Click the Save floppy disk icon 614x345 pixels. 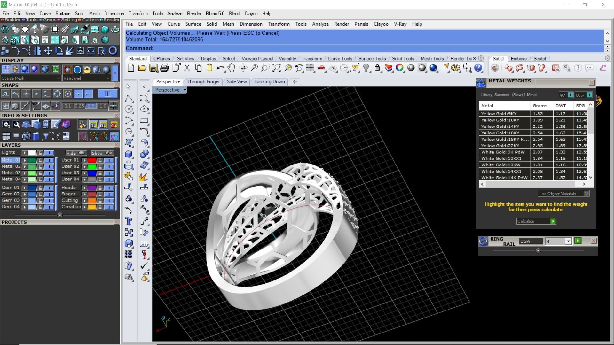(x=153, y=68)
